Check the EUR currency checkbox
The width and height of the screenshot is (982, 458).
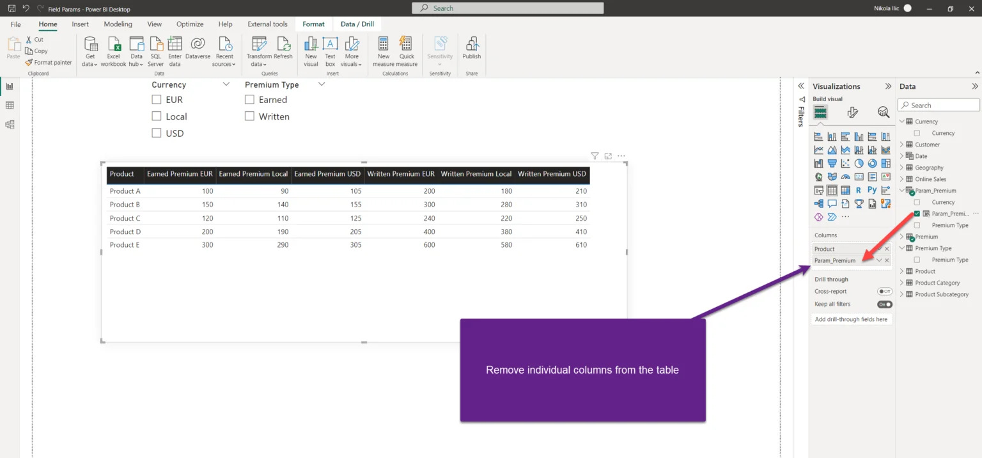pyautogui.click(x=157, y=99)
